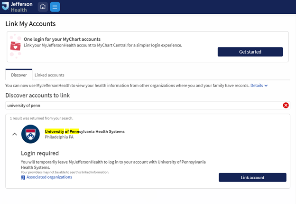The height and width of the screenshot is (204, 296).
Task: Collapse the University of Pennsylvania result
Action: point(15,134)
